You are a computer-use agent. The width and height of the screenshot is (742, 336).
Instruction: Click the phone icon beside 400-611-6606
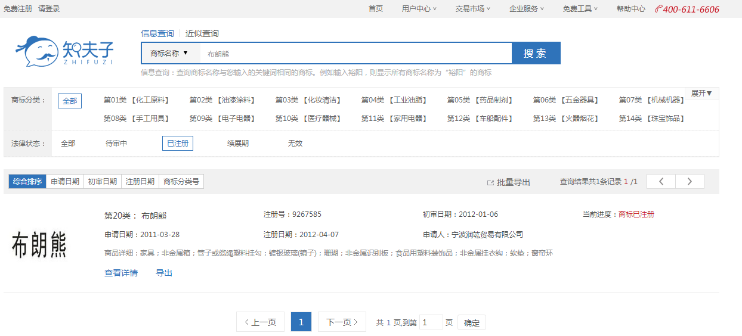[x=658, y=9]
